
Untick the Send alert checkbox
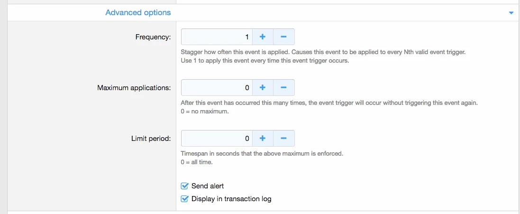pos(185,186)
